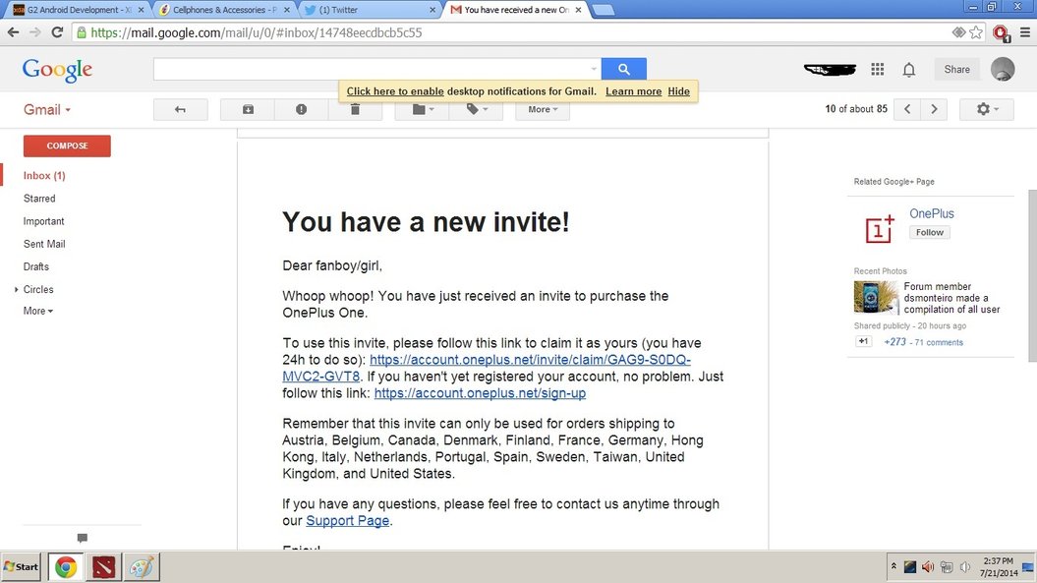The image size is (1037, 583).
Task: Open Google notifications bell
Action: (x=909, y=70)
